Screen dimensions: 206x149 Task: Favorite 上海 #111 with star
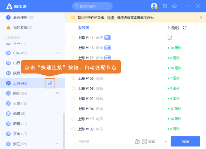(x=73, y=38)
